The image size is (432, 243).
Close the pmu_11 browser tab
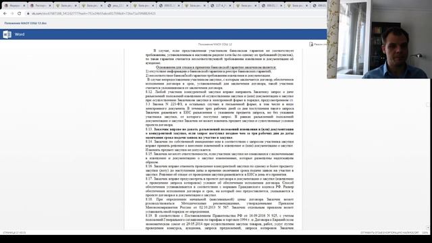click(x=128, y=5)
